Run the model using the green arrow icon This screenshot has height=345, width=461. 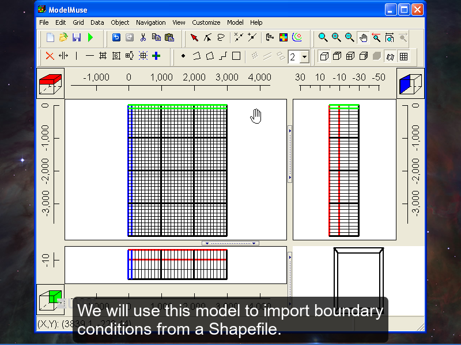point(89,37)
